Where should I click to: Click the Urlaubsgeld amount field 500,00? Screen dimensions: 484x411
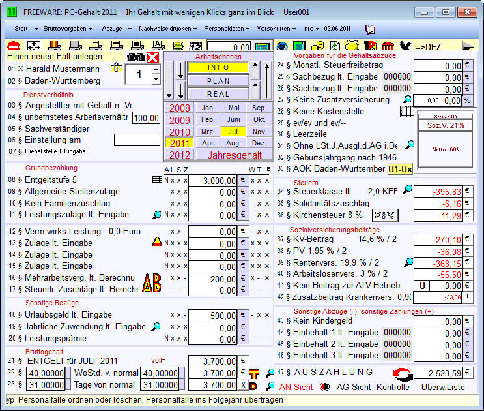coord(212,316)
